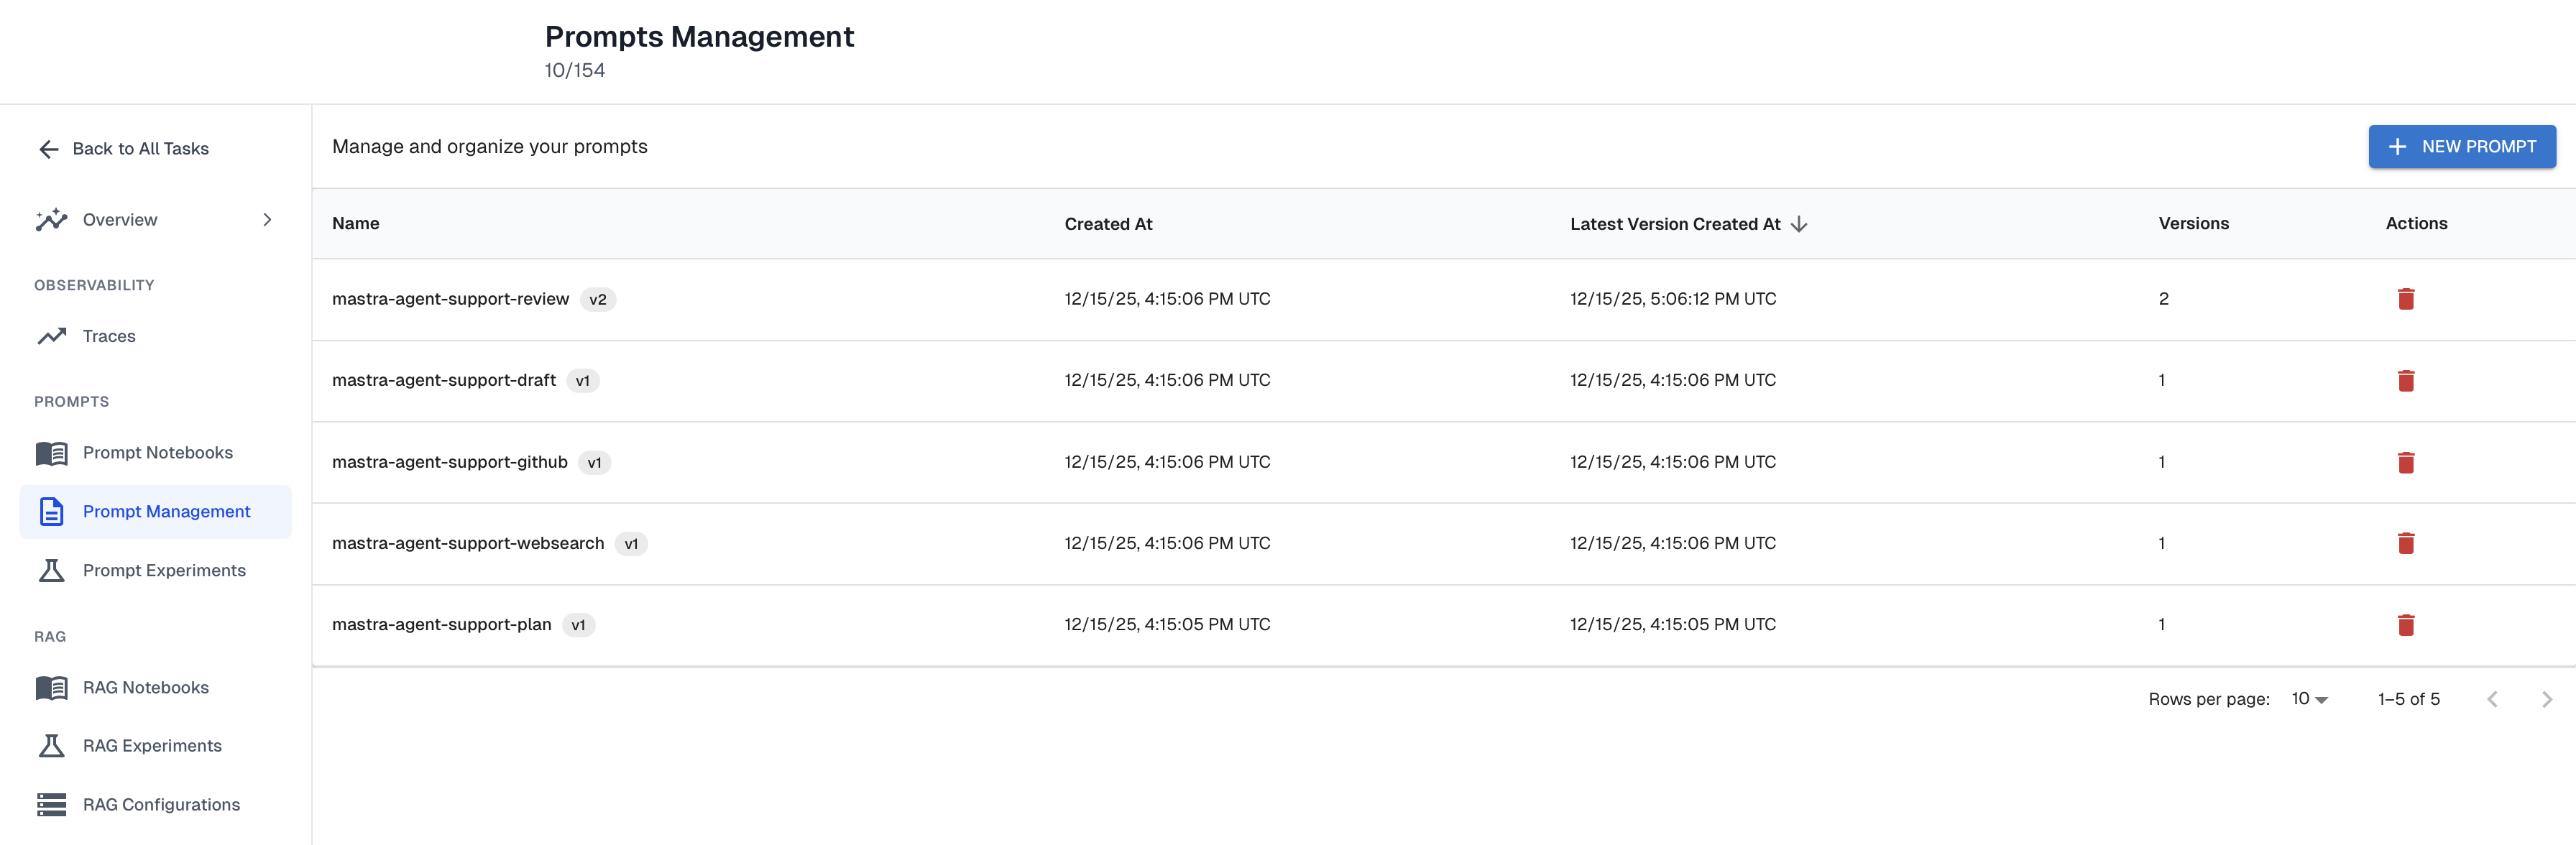Open RAG Experiments page
Screen dimensions: 2576x845
click(152, 745)
